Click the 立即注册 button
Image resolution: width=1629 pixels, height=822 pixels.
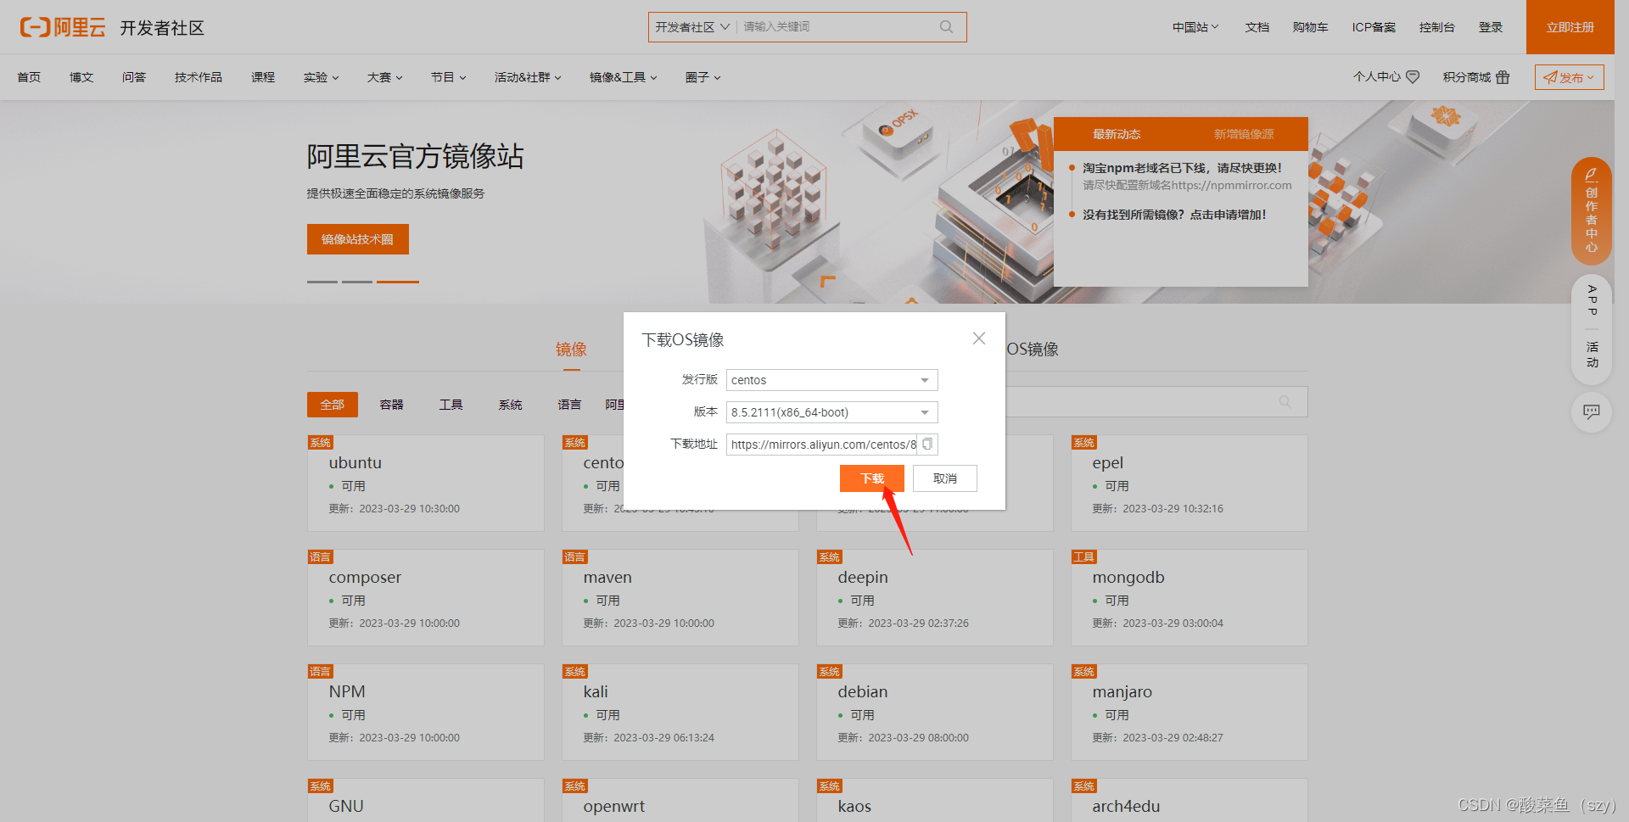pyautogui.click(x=1570, y=27)
